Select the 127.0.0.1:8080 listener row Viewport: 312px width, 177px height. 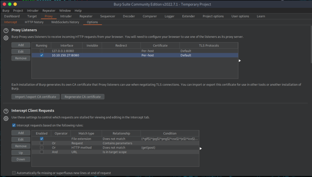click(x=135, y=51)
